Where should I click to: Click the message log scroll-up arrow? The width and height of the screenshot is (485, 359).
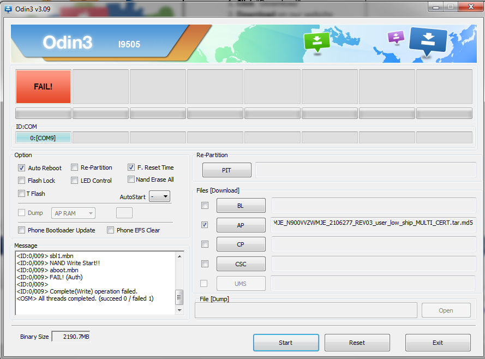(x=179, y=256)
